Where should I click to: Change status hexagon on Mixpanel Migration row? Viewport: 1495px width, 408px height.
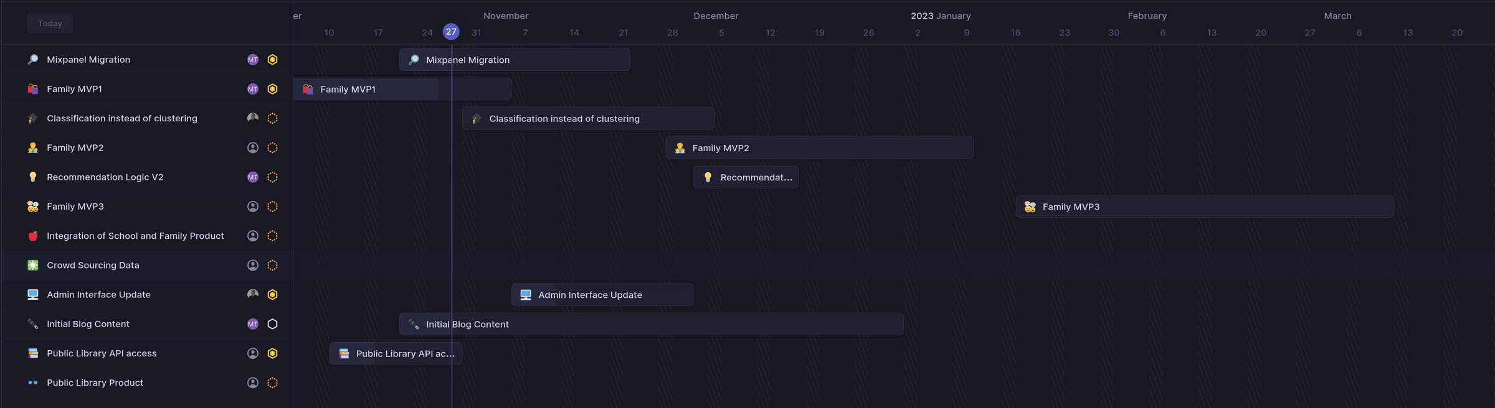[x=273, y=60]
